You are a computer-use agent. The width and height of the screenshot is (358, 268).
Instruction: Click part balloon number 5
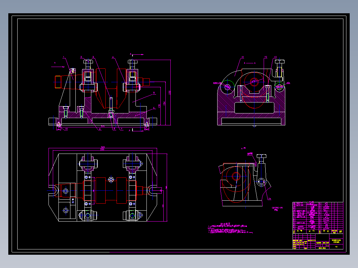point(154,93)
